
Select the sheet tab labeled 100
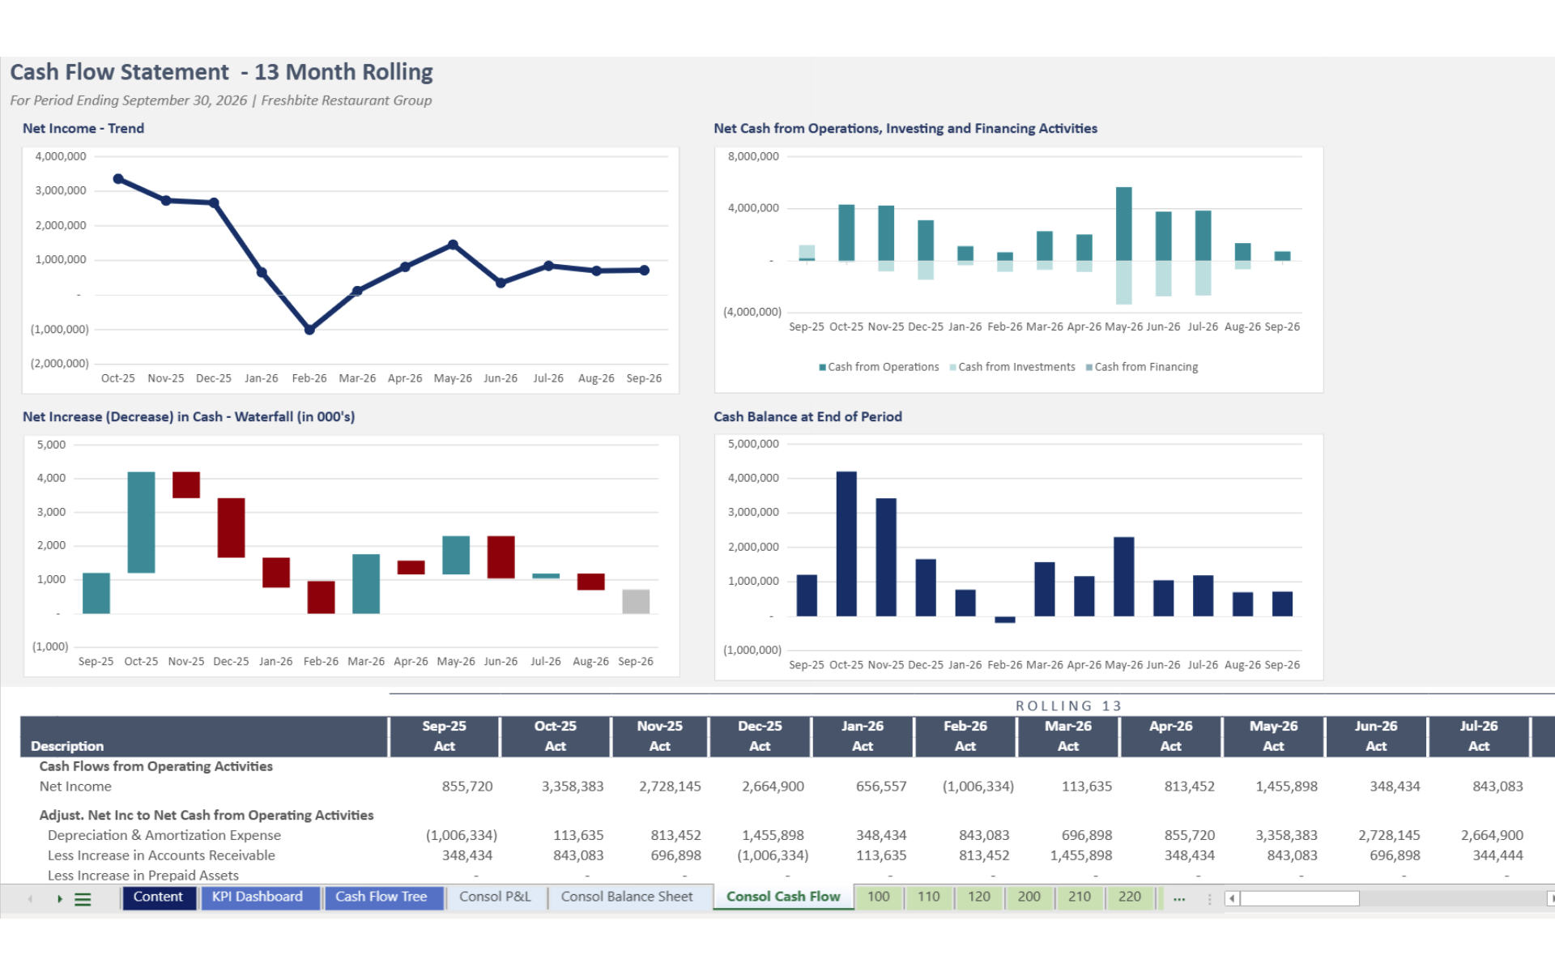click(878, 897)
